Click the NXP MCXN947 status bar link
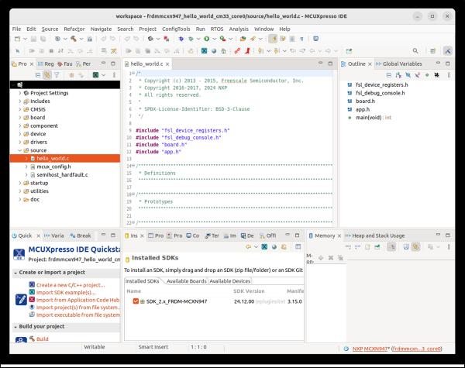 tap(368, 348)
